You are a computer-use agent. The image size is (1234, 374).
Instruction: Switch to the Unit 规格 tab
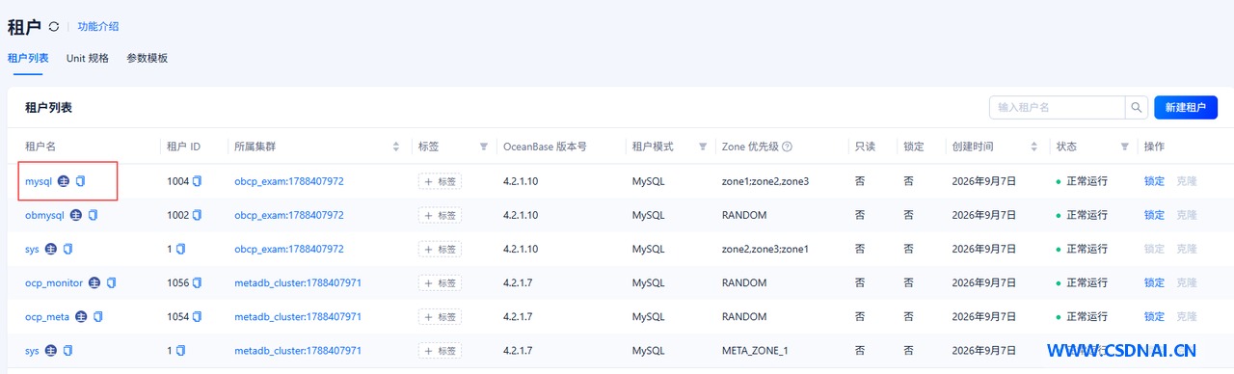click(88, 58)
